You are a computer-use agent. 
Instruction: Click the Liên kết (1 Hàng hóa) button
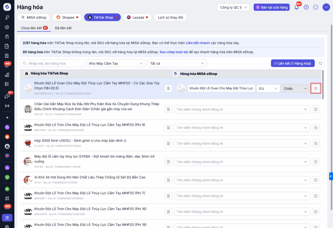[293, 63]
